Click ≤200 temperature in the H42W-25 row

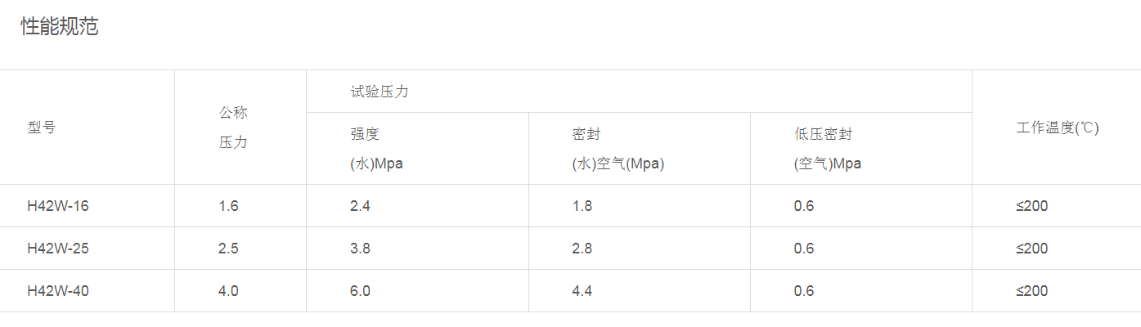pyautogui.click(x=1031, y=249)
